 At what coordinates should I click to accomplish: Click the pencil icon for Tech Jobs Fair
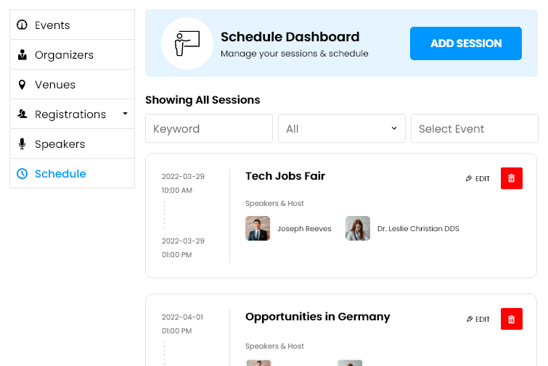pyautogui.click(x=469, y=178)
